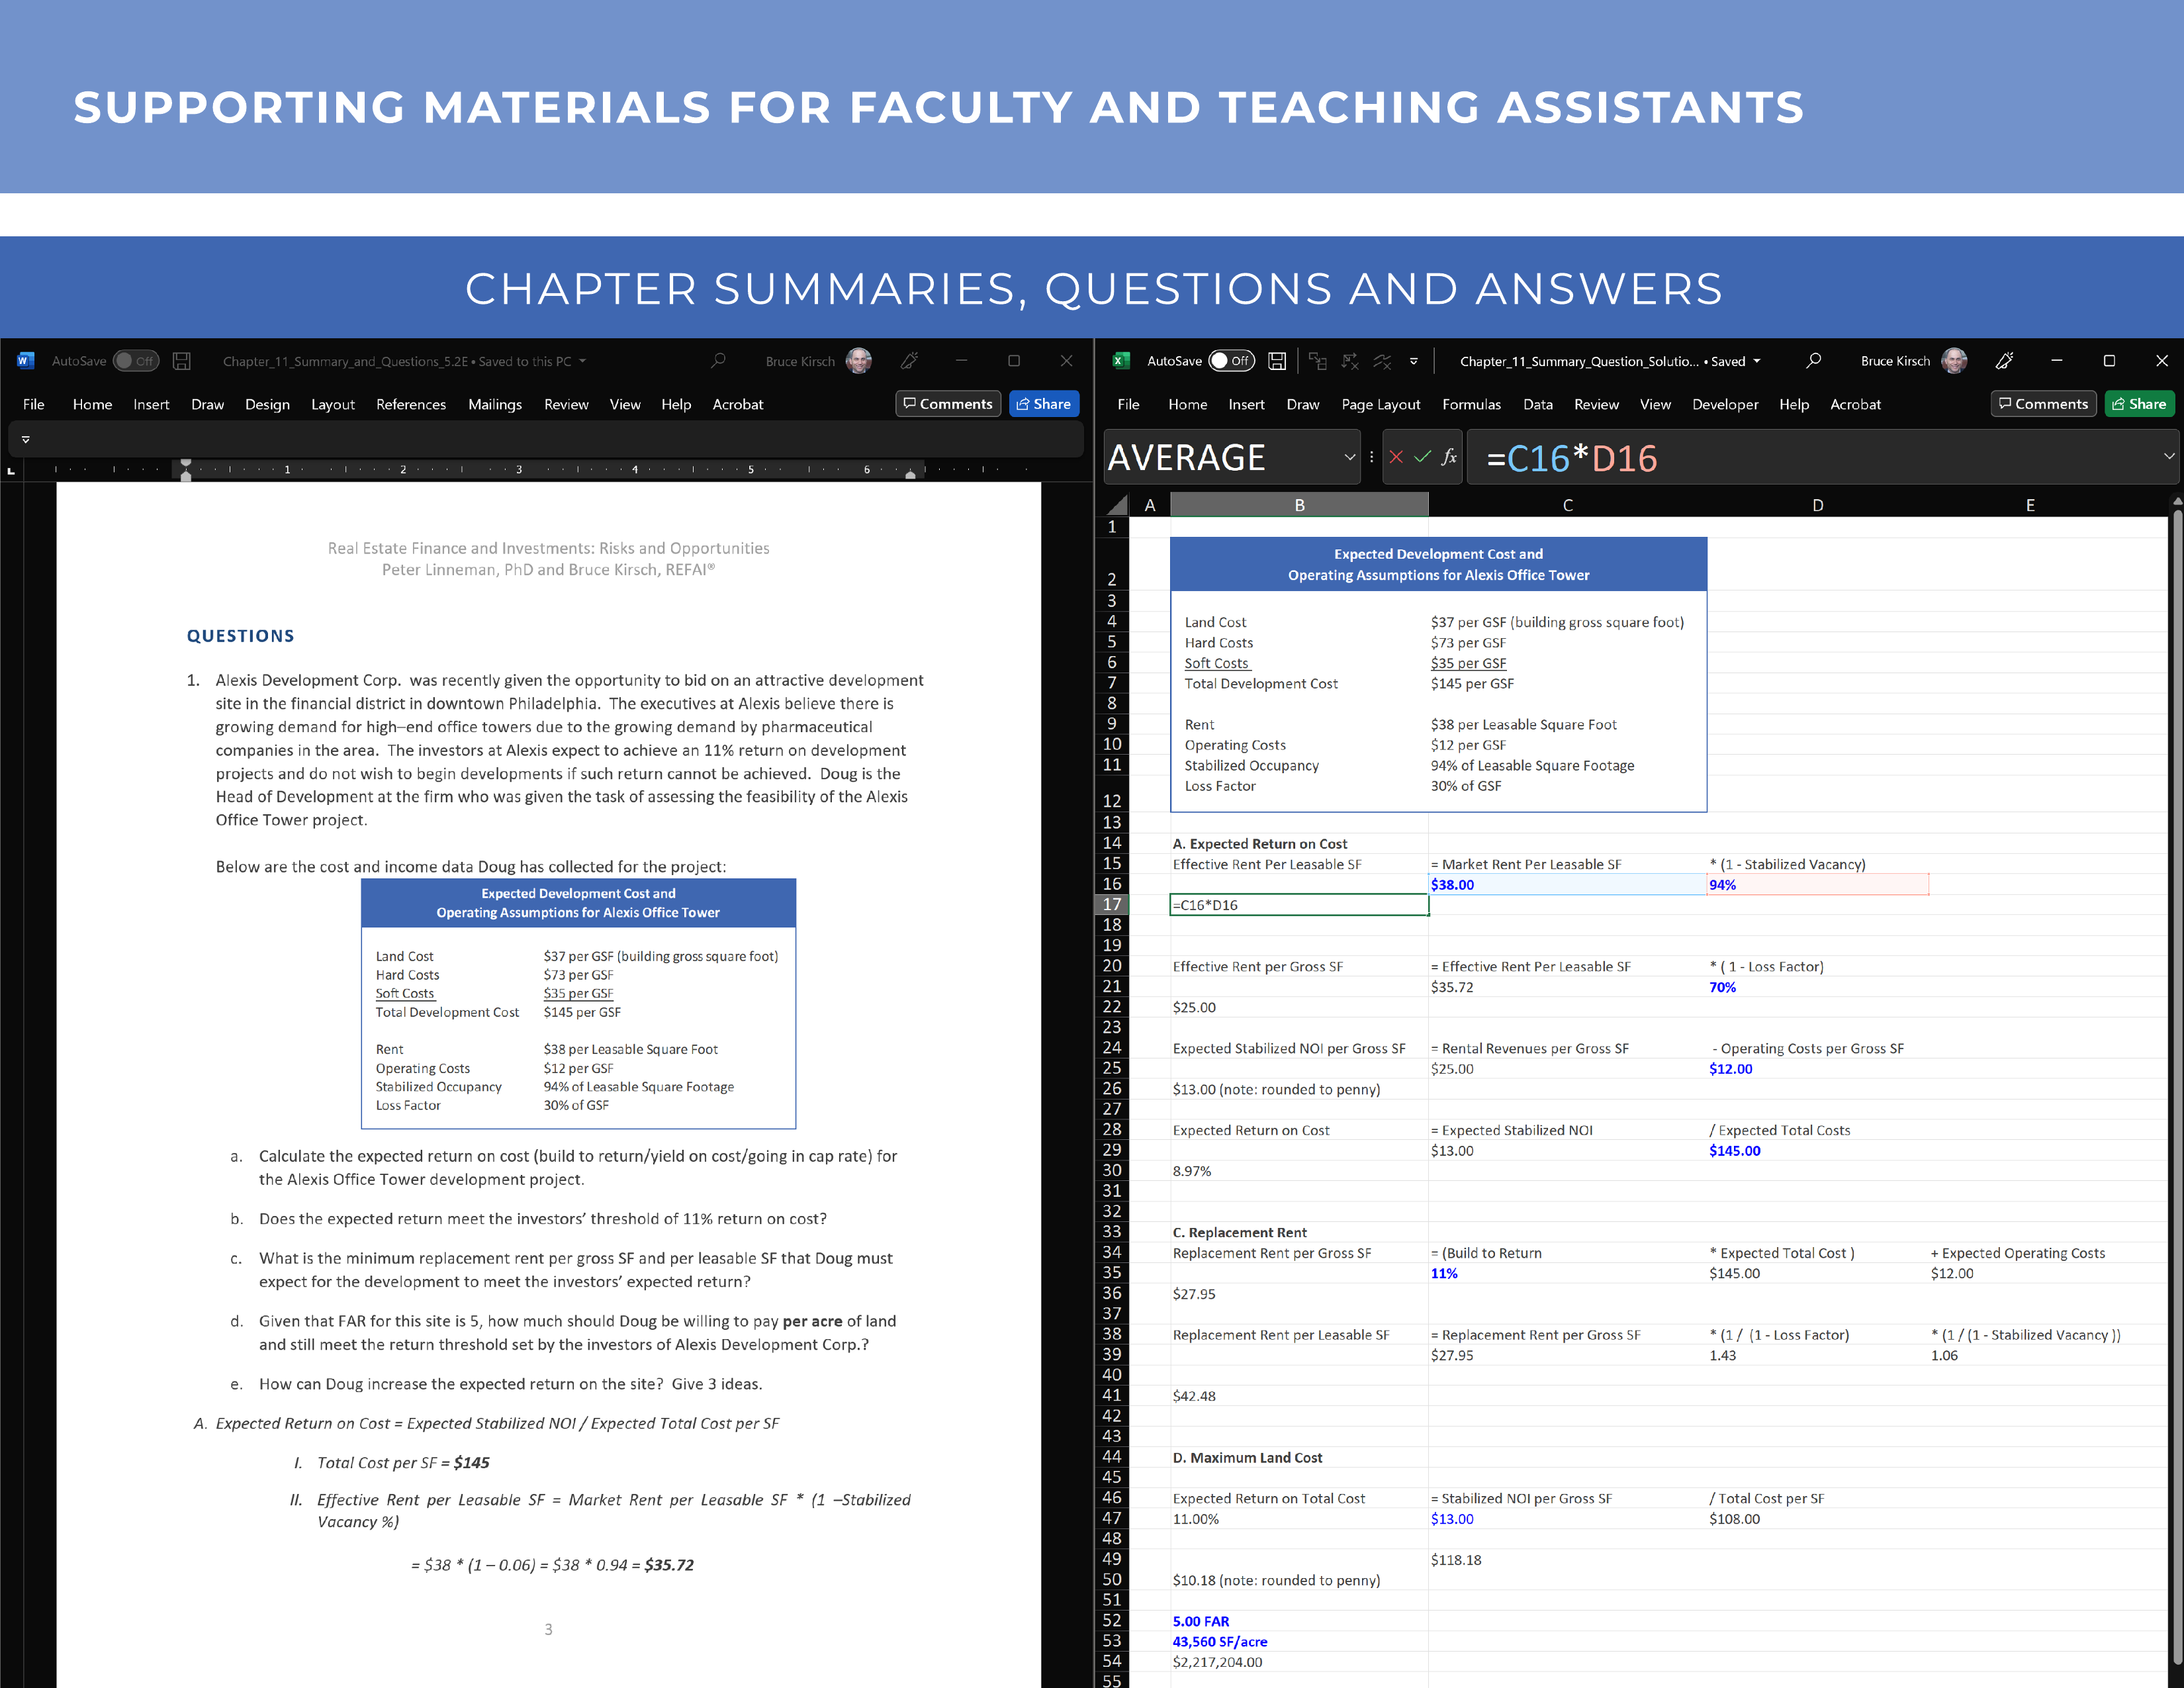The width and height of the screenshot is (2184, 1688).
Task: Click Save icon in Excel window
Action: coord(1277,361)
